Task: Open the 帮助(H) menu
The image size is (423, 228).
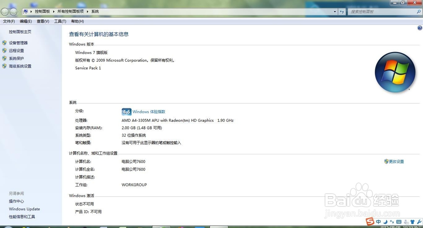Action: pos(77,21)
